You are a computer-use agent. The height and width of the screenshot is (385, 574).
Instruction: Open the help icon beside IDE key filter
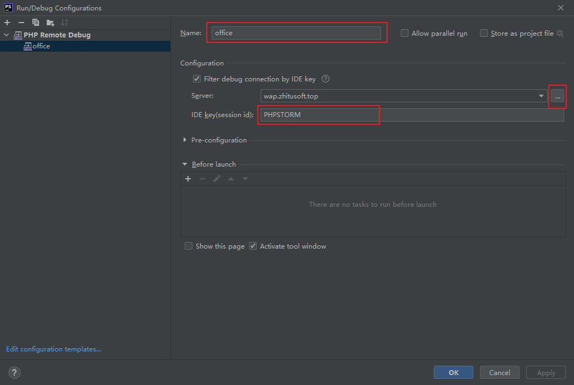tap(325, 79)
